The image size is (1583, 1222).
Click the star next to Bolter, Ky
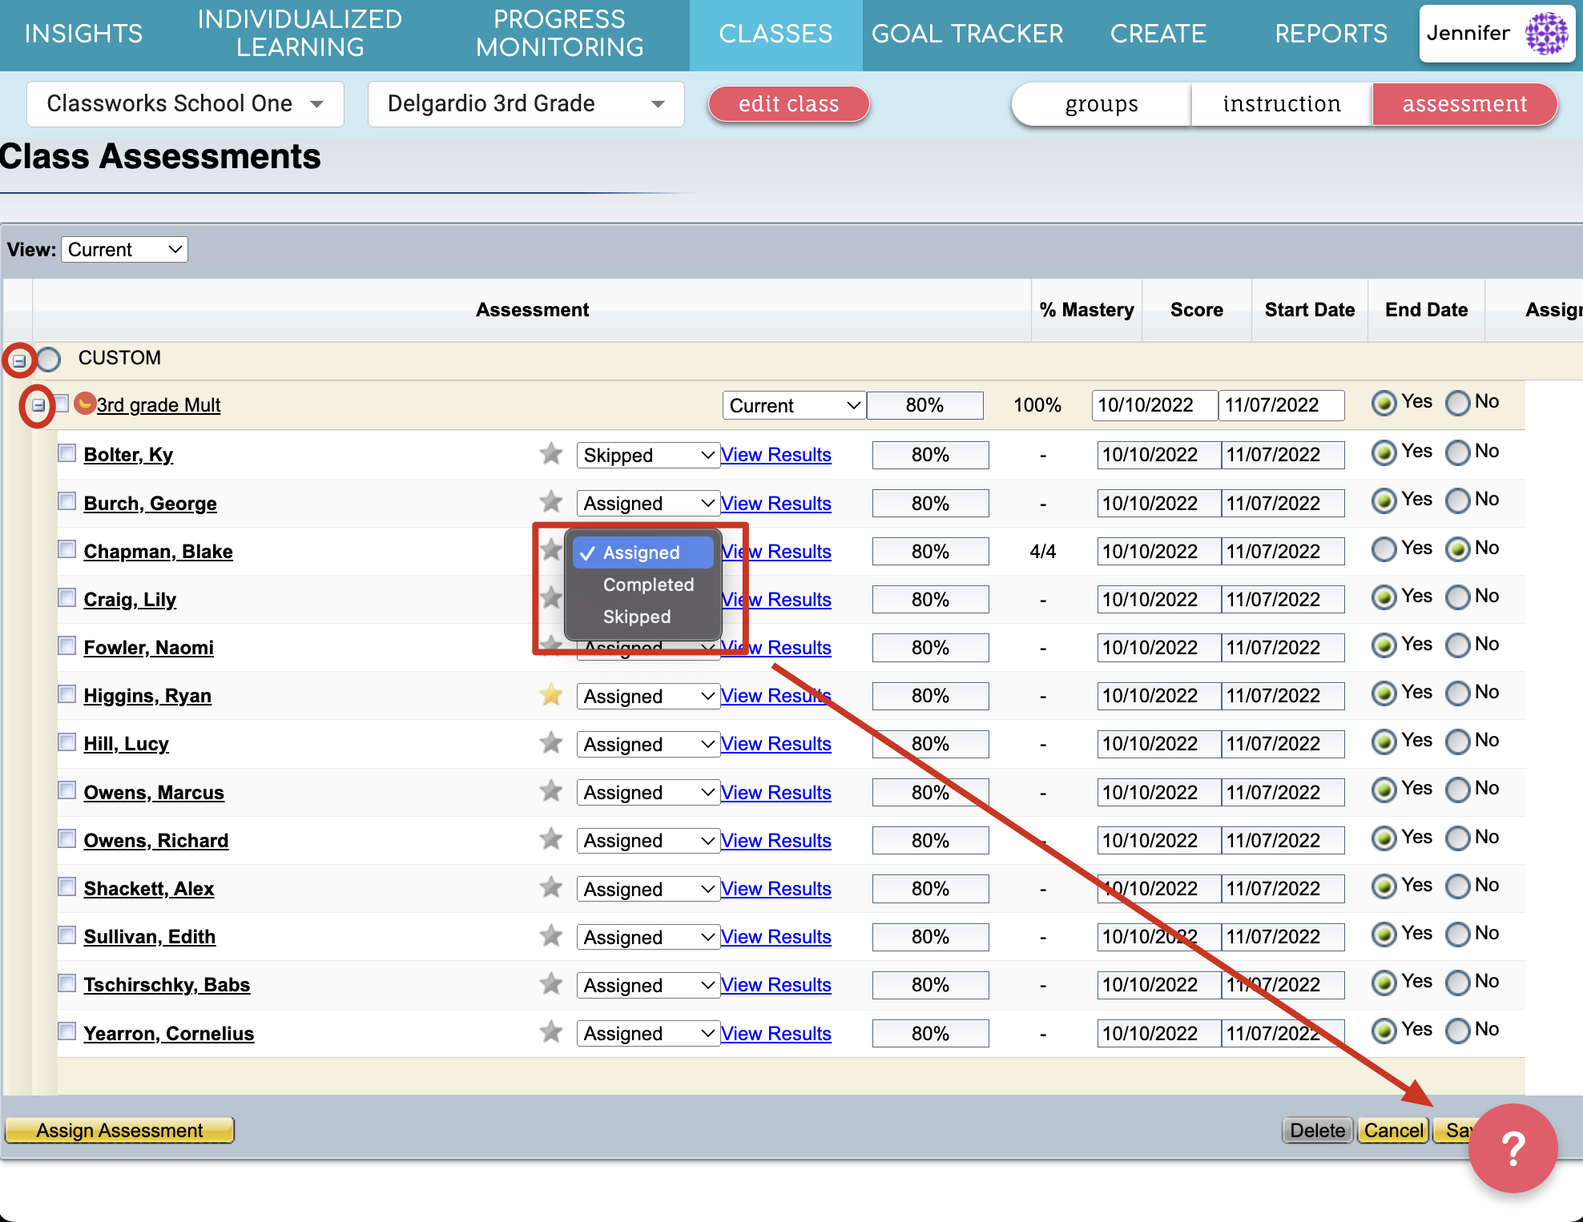[551, 454]
